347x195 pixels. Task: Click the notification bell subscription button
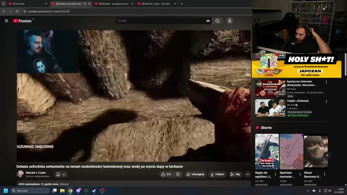click(x=58, y=174)
